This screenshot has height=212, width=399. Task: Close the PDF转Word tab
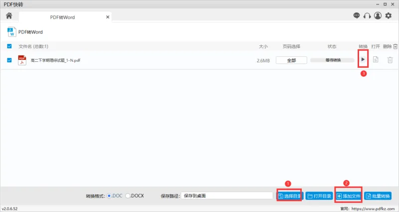pyautogui.click(x=108, y=17)
